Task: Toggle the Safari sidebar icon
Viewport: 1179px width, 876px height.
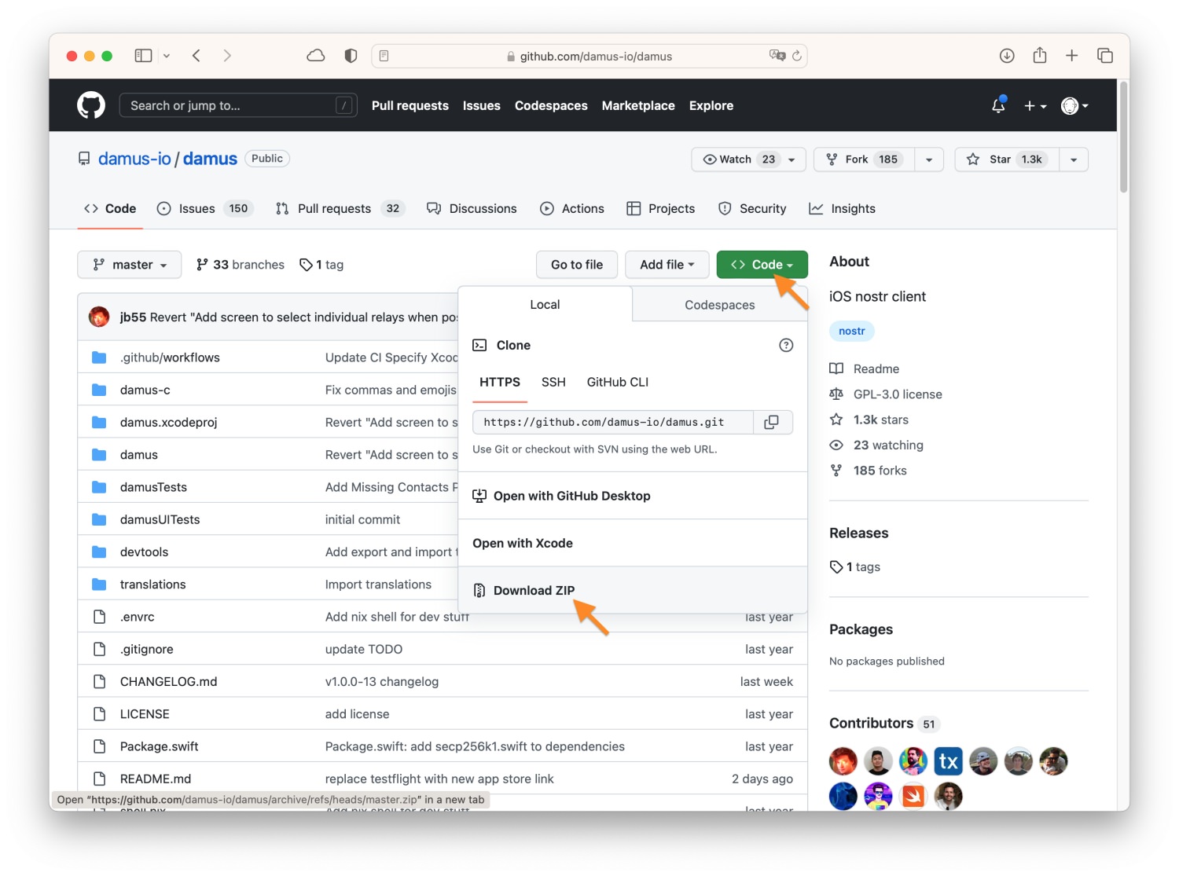Action: click(x=143, y=56)
